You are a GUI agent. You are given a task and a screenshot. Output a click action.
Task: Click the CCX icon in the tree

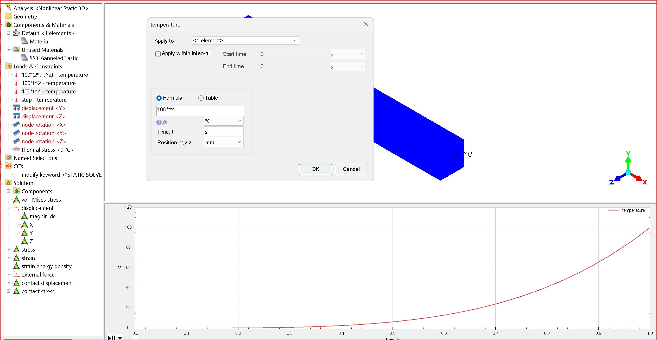9,166
